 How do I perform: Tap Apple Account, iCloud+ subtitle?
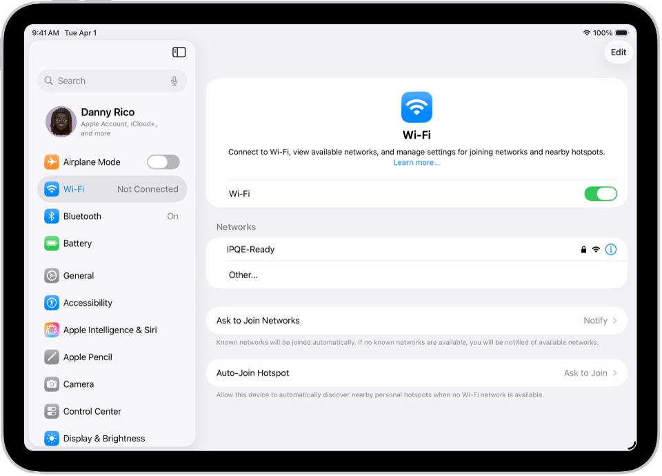point(119,128)
